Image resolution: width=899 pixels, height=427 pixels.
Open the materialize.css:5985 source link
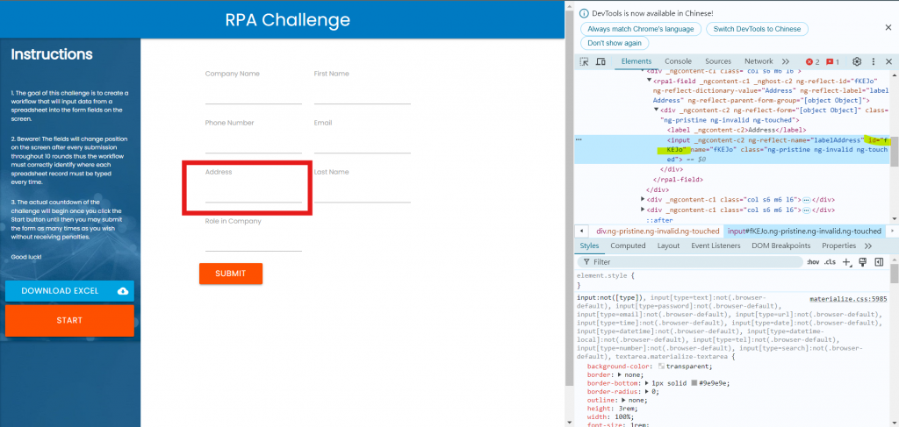(x=849, y=299)
